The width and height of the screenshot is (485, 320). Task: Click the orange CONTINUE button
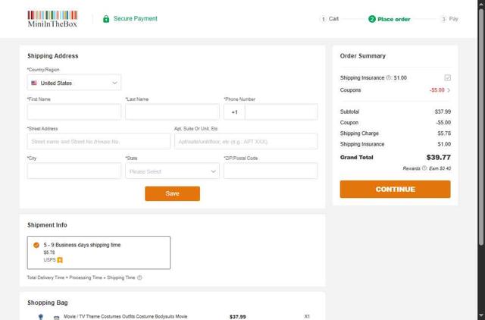click(395, 189)
